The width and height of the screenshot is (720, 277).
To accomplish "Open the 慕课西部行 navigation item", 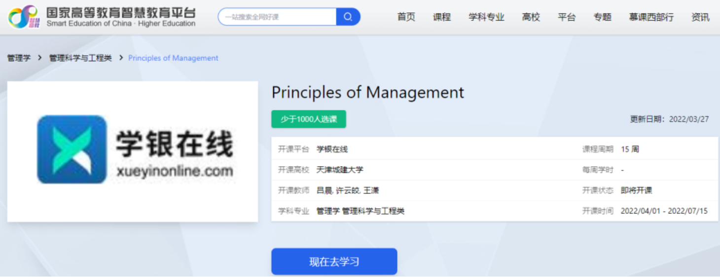I will coord(651,17).
